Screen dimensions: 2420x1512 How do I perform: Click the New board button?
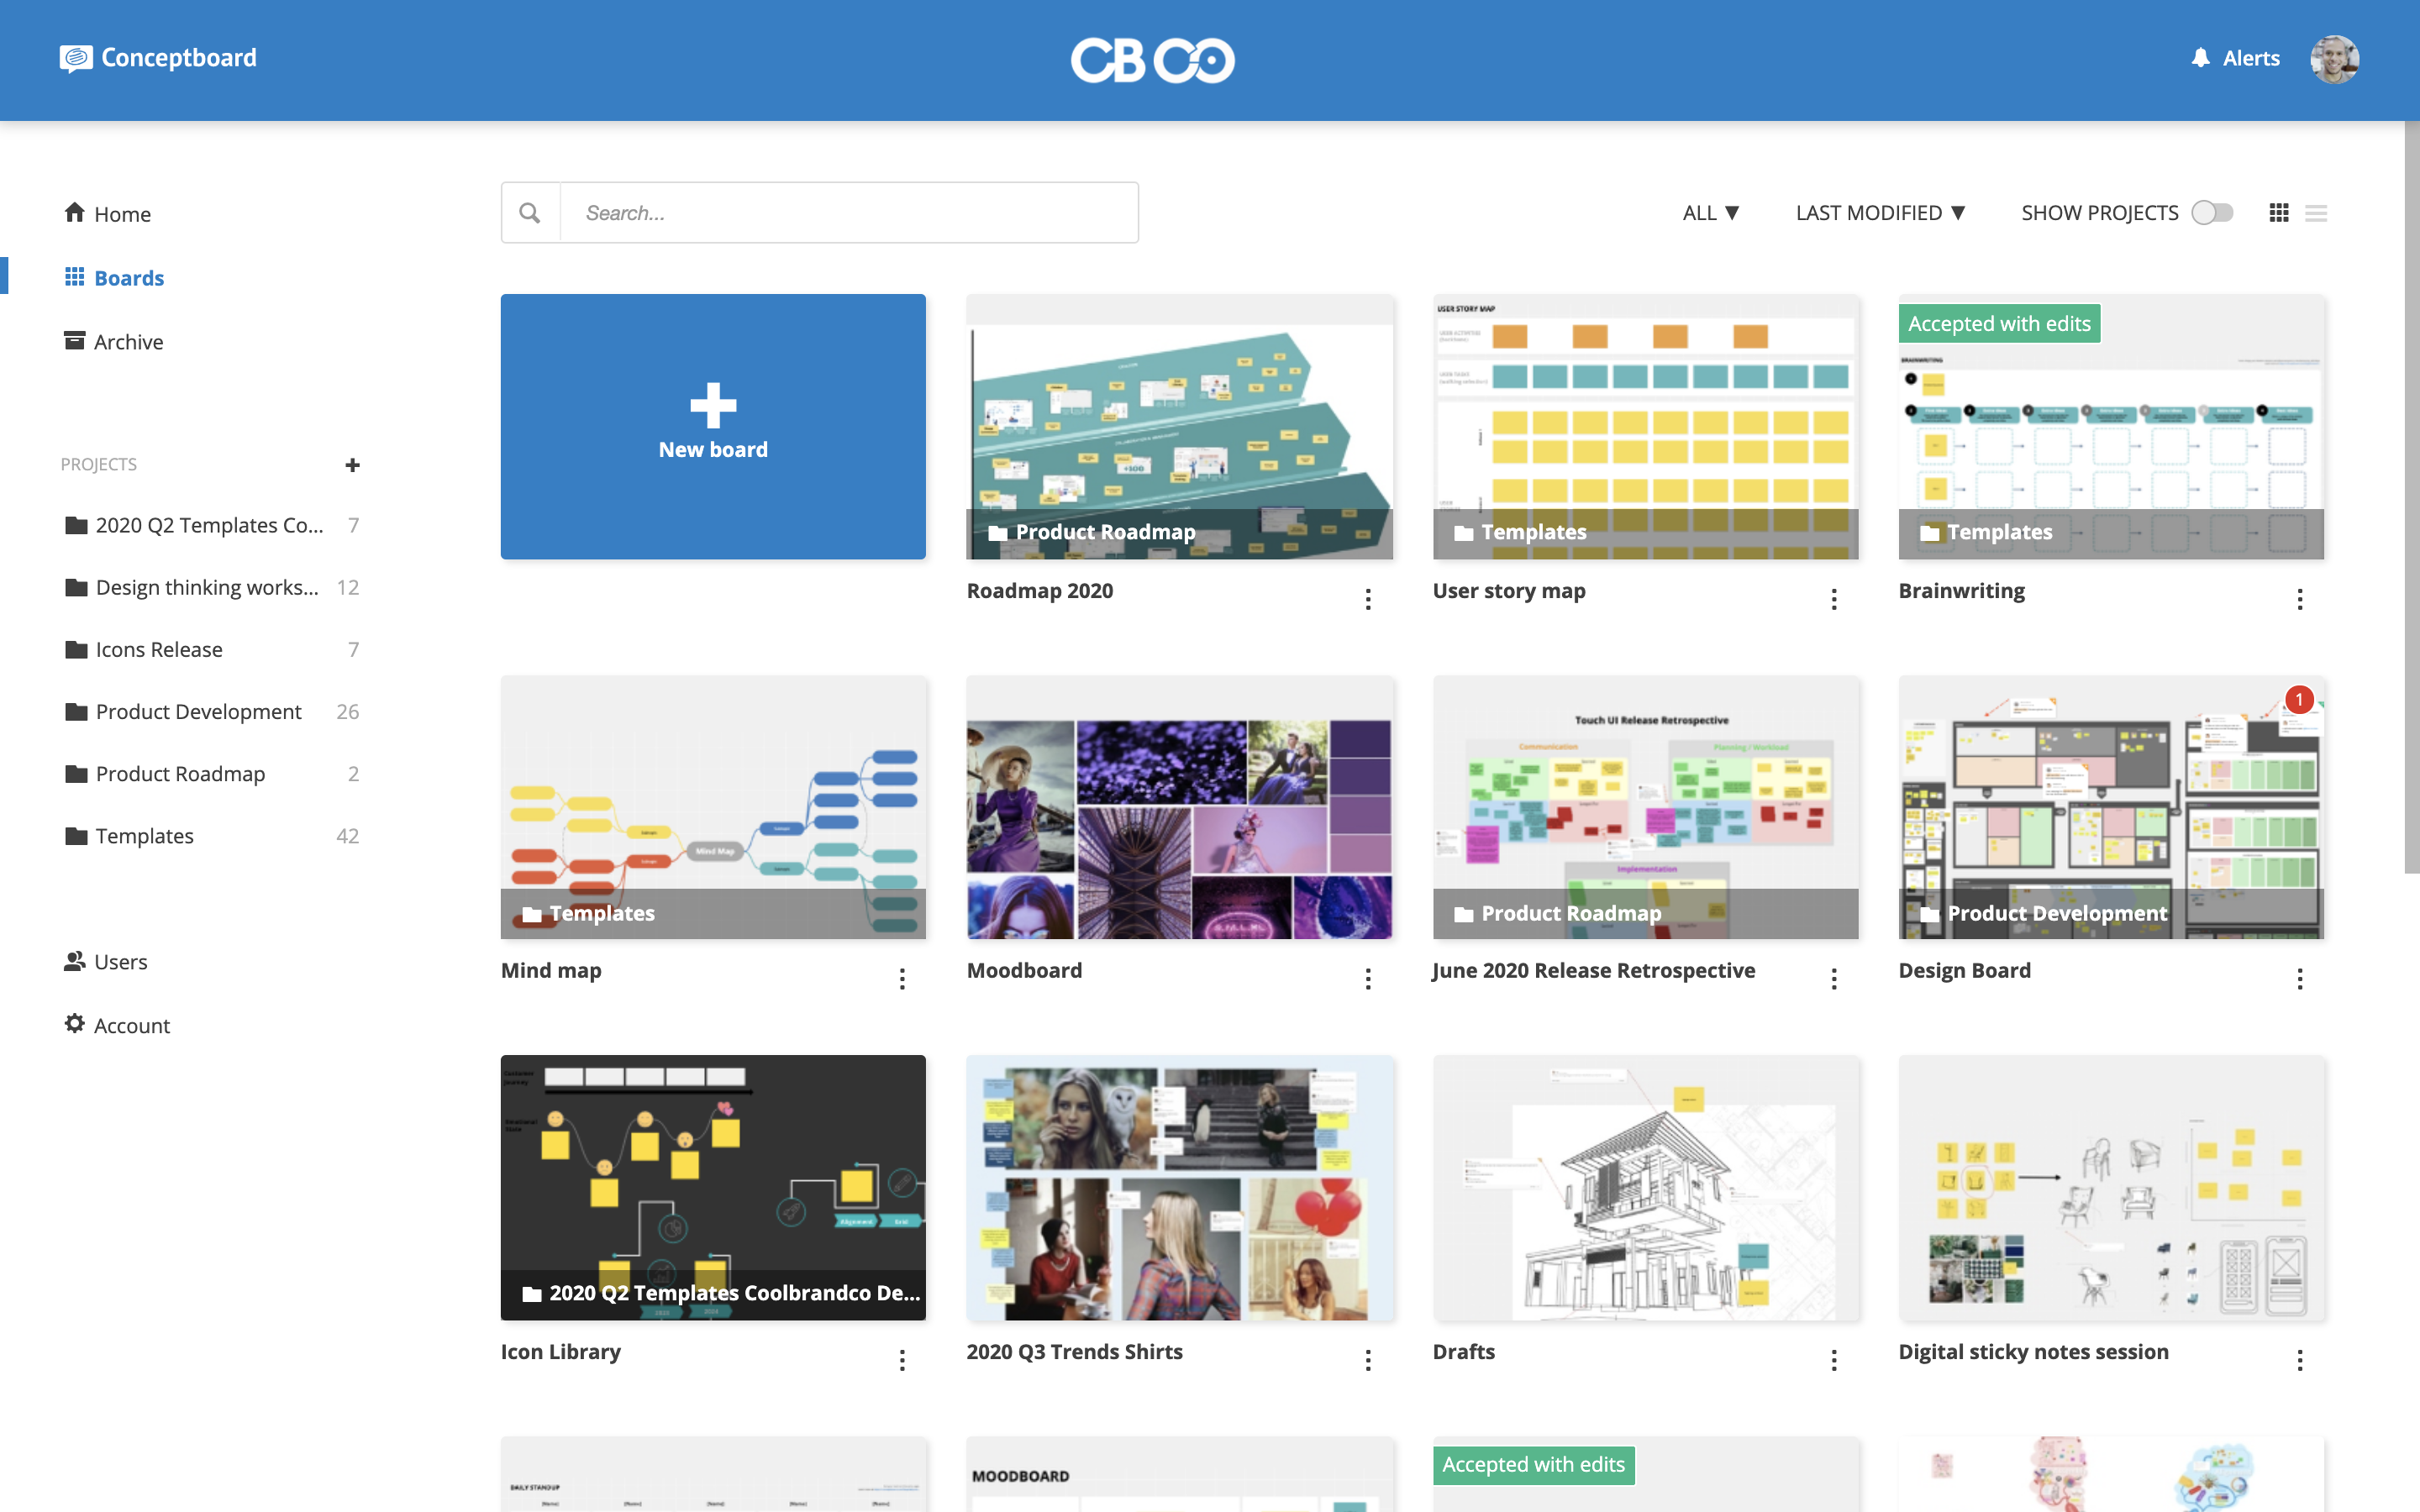[x=713, y=425]
